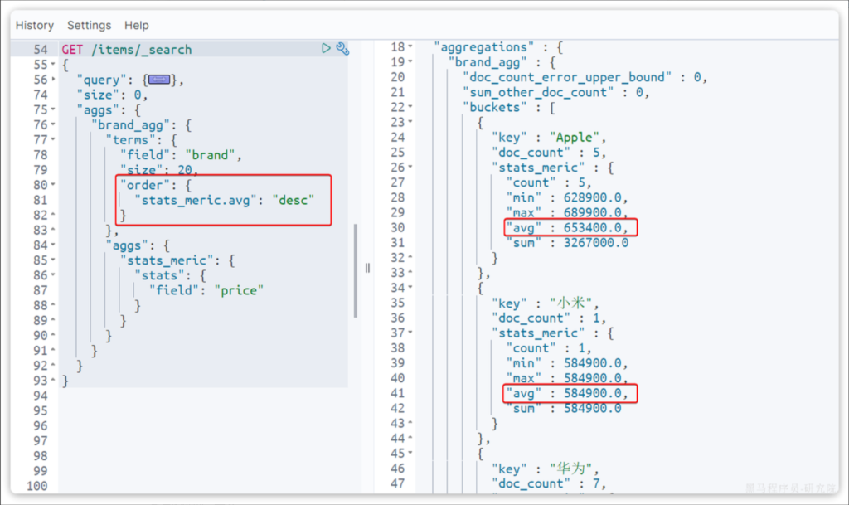Collapse the terms block on line 77
849x505 pixels.
click(x=54, y=140)
